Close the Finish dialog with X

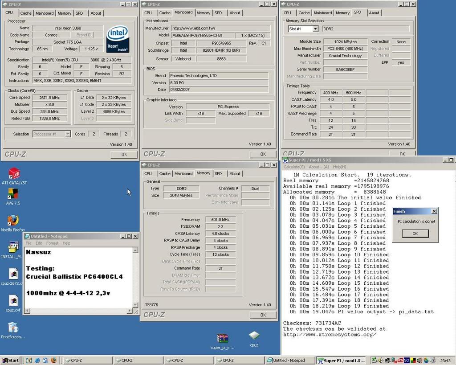click(434, 211)
